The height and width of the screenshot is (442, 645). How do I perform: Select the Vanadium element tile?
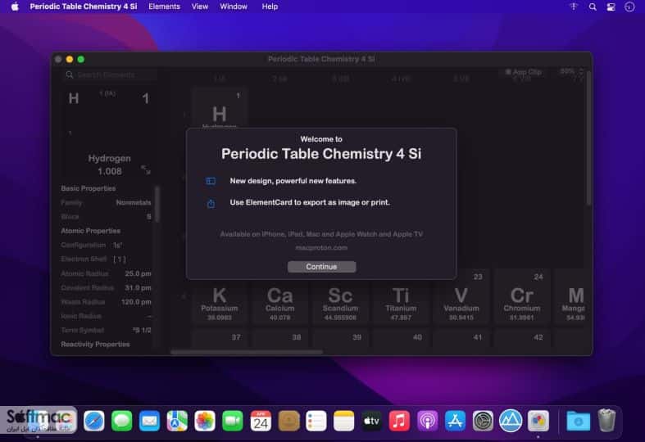coord(461,297)
